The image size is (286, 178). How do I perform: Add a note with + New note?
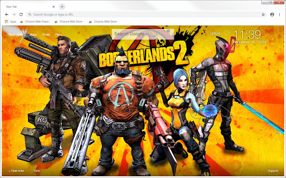16,171
